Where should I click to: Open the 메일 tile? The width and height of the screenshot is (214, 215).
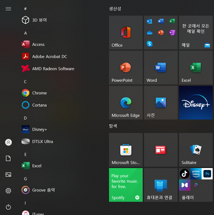click(196, 32)
